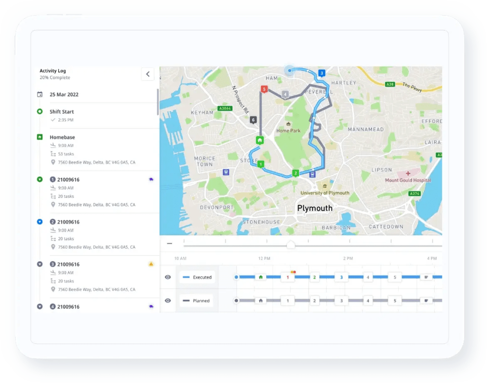
Task: Click the yellow warning icon on stop 3
Action: pyautogui.click(x=151, y=263)
